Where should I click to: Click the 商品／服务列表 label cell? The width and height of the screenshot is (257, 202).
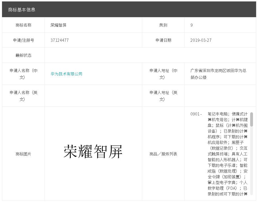163,154
